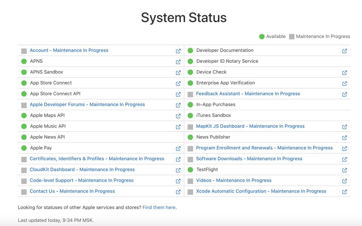Click the green dot beside Apple Pay

click(24, 148)
